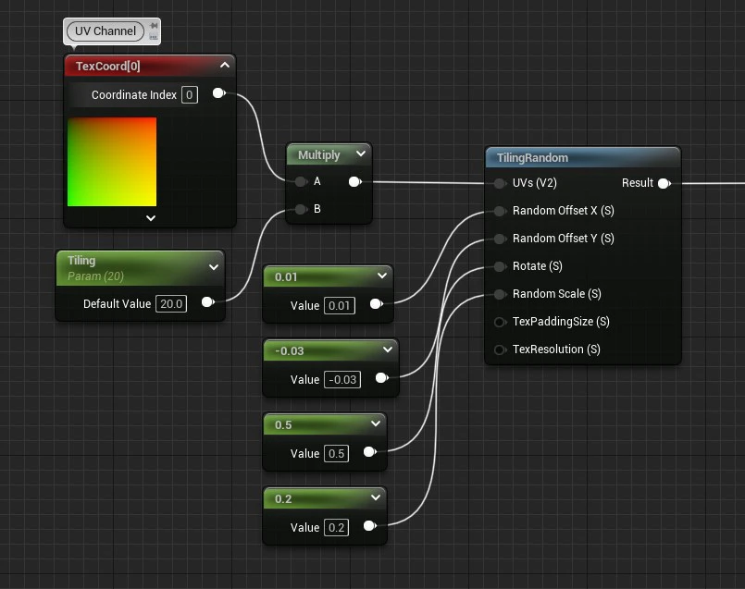Expand the Tiling param node chevron
This screenshot has height=589, width=745.
(214, 267)
